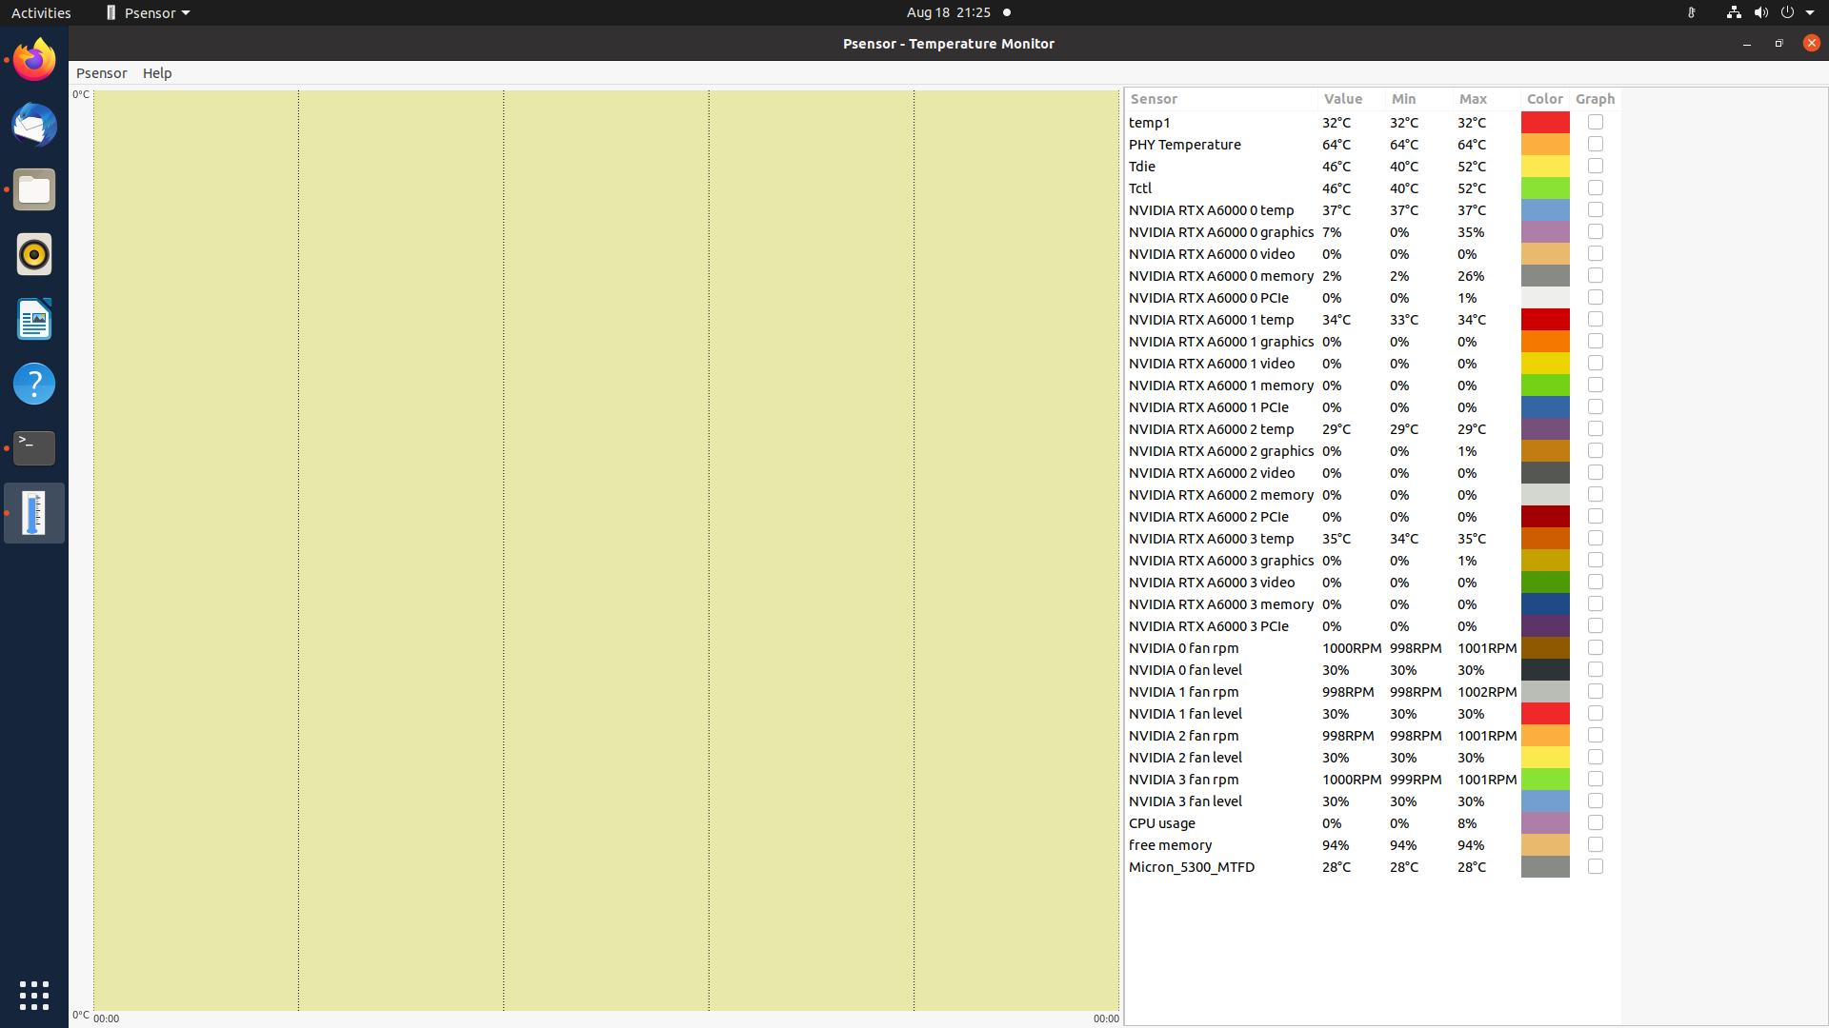The height and width of the screenshot is (1028, 1829).
Task: Click color swatch for CPU usage
Action: pyautogui.click(x=1545, y=822)
